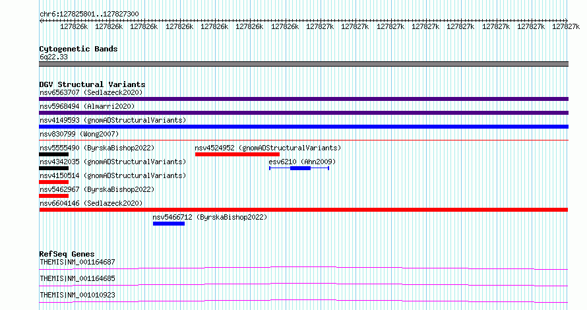The image size is (587, 310).
Task: Open variant label nsv4524952 (gnomADStructuralVariants)
Action: (x=268, y=148)
